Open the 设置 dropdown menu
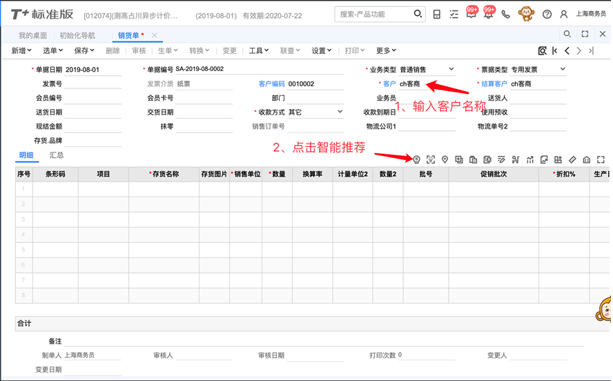This screenshot has height=381, width=613. coord(322,51)
